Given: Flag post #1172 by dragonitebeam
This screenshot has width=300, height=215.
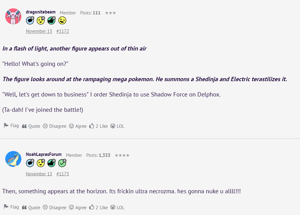Looking at the screenshot, I should (11, 126).
